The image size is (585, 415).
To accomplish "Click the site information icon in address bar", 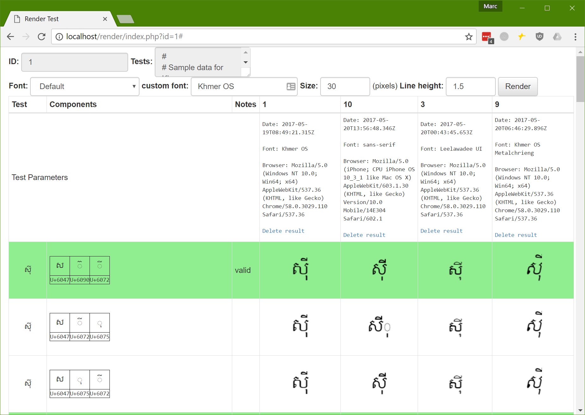I will pyautogui.click(x=59, y=37).
